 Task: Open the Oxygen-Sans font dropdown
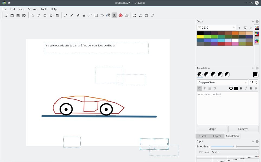pos(222,82)
